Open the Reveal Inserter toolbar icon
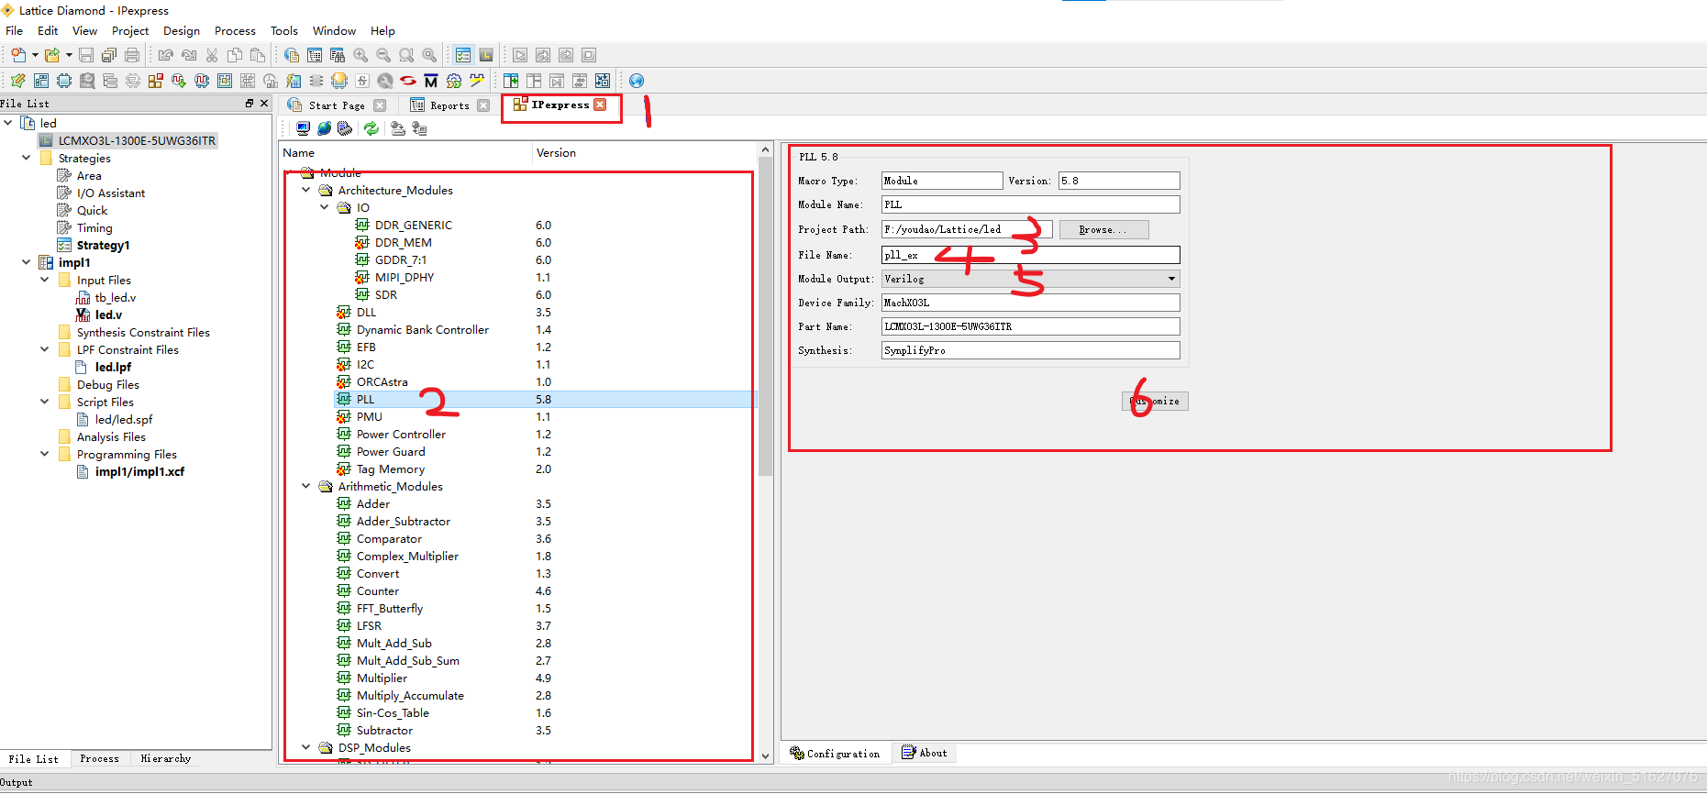 tap(179, 81)
